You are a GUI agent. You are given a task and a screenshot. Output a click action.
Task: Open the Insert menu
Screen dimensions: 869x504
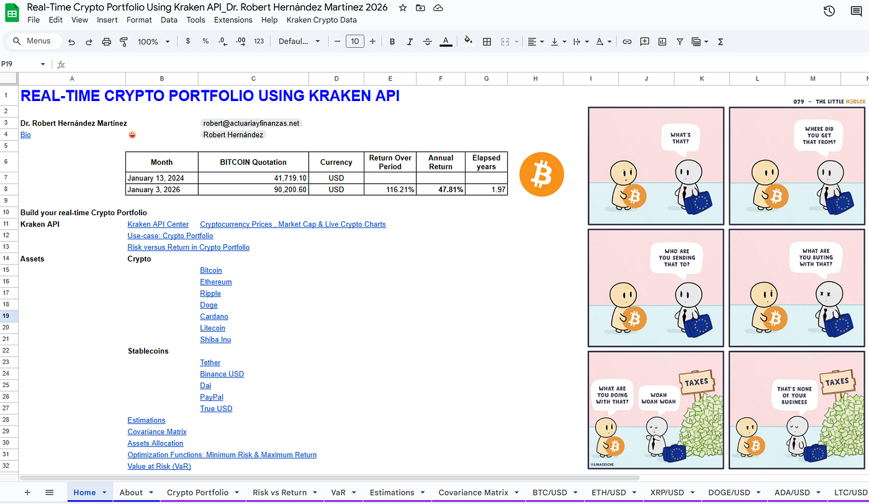pyautogui.click(x=107, y=20)
